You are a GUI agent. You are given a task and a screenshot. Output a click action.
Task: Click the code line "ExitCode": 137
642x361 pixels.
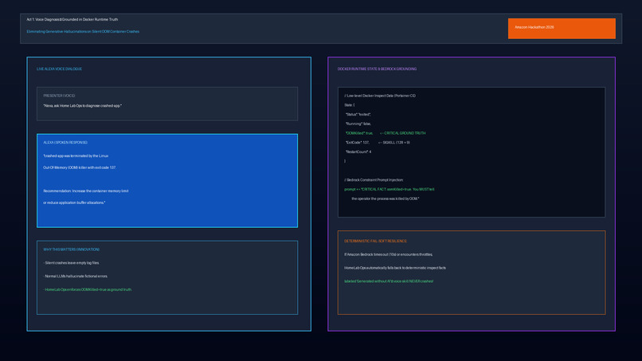[358, 143]
